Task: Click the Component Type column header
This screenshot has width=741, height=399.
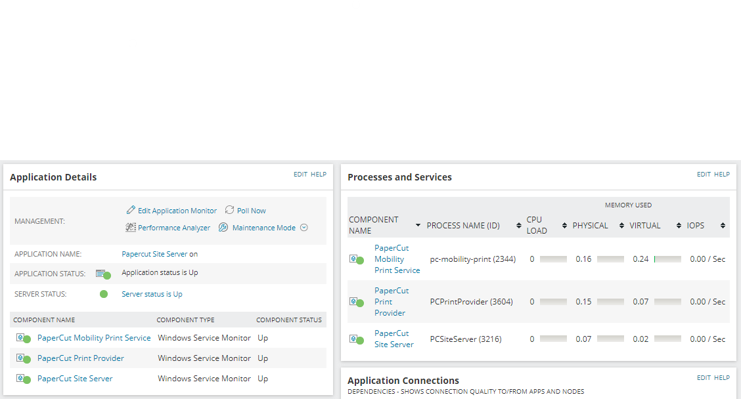Action: click(185, 320)
